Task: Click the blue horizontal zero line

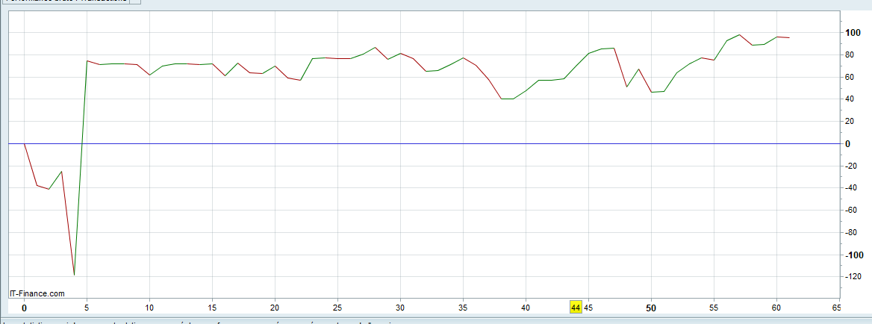Action: [x=423, y=144]
